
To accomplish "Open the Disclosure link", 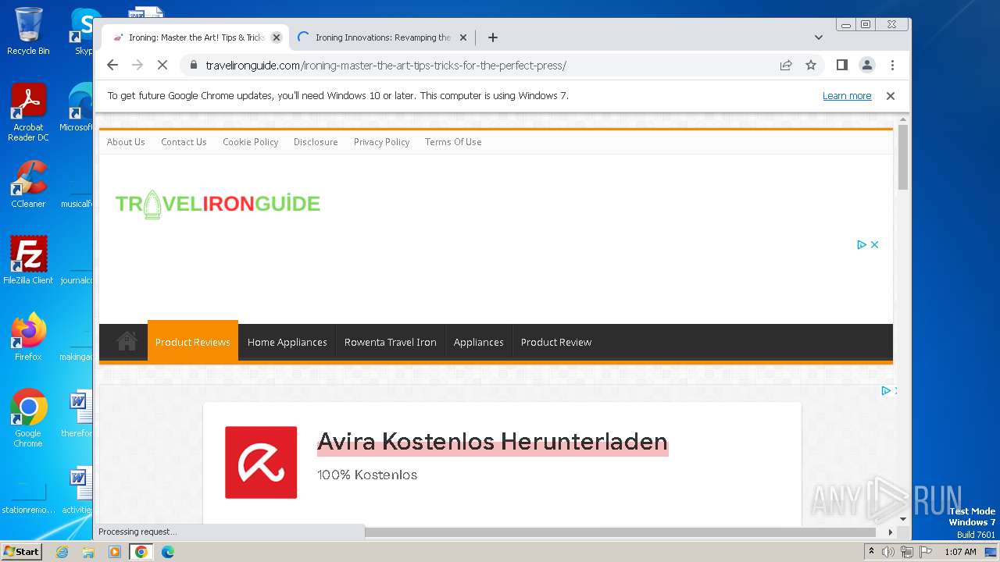I will point(316,142).
